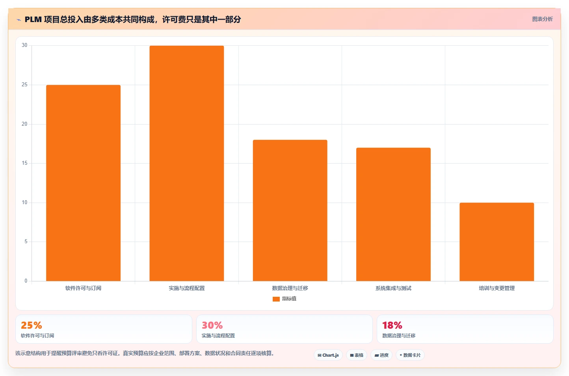Click the footnote starting 该示意结构用于提醒预算评审
The image size is (569, 376).
coord(145,353)
